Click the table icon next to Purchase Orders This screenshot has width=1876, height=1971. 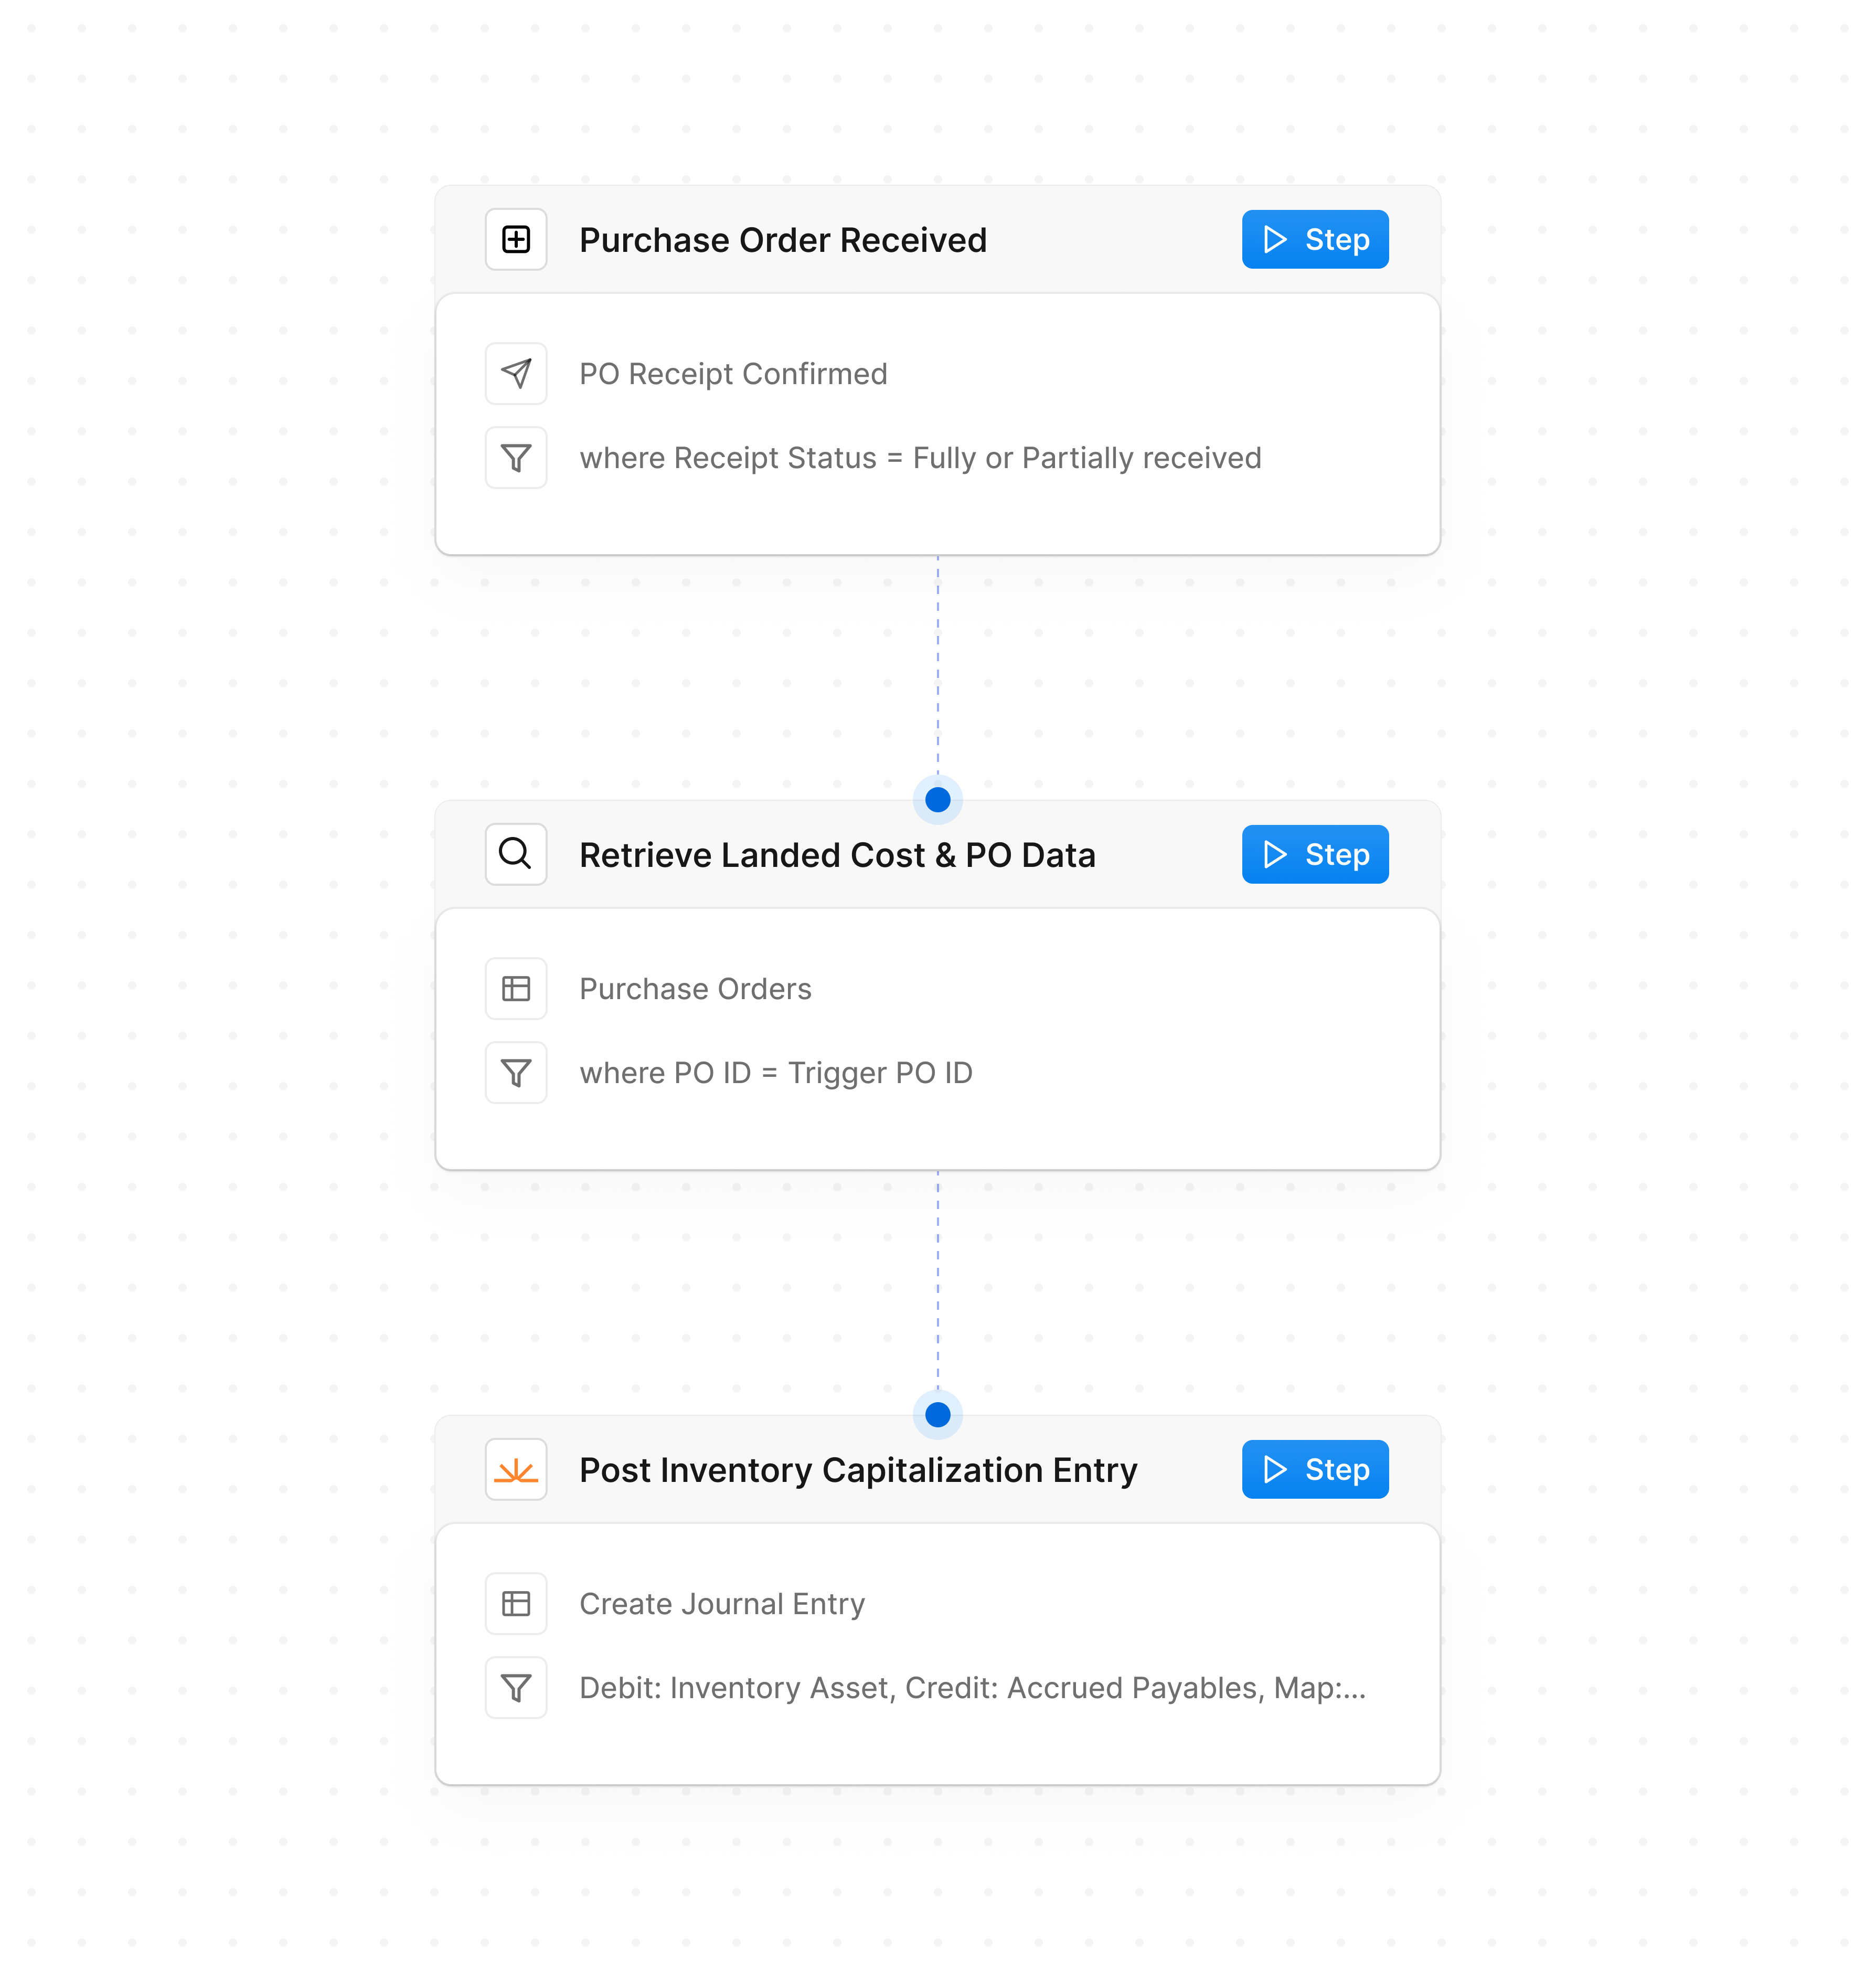pyautogui.click(x=516, y=989)
